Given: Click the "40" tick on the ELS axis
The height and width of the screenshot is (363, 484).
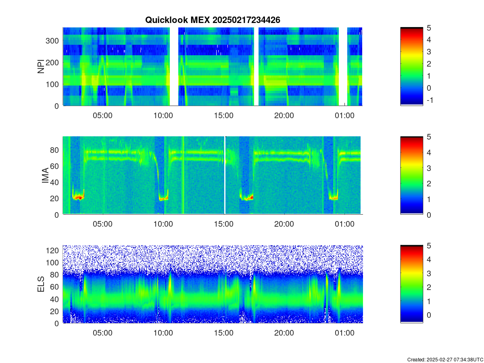Looking at the screenshot, I should pos(55,299).
